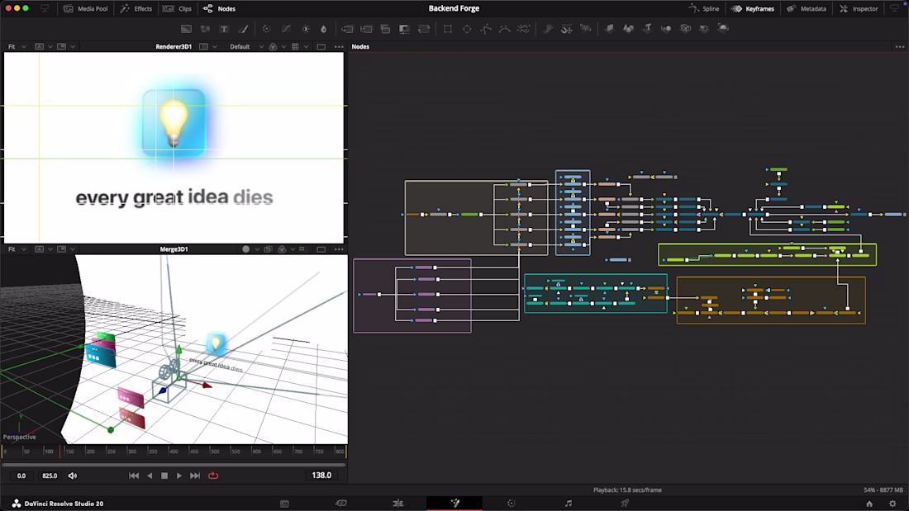Open project settings gear
909x511 pixels.
pos(892,504)
